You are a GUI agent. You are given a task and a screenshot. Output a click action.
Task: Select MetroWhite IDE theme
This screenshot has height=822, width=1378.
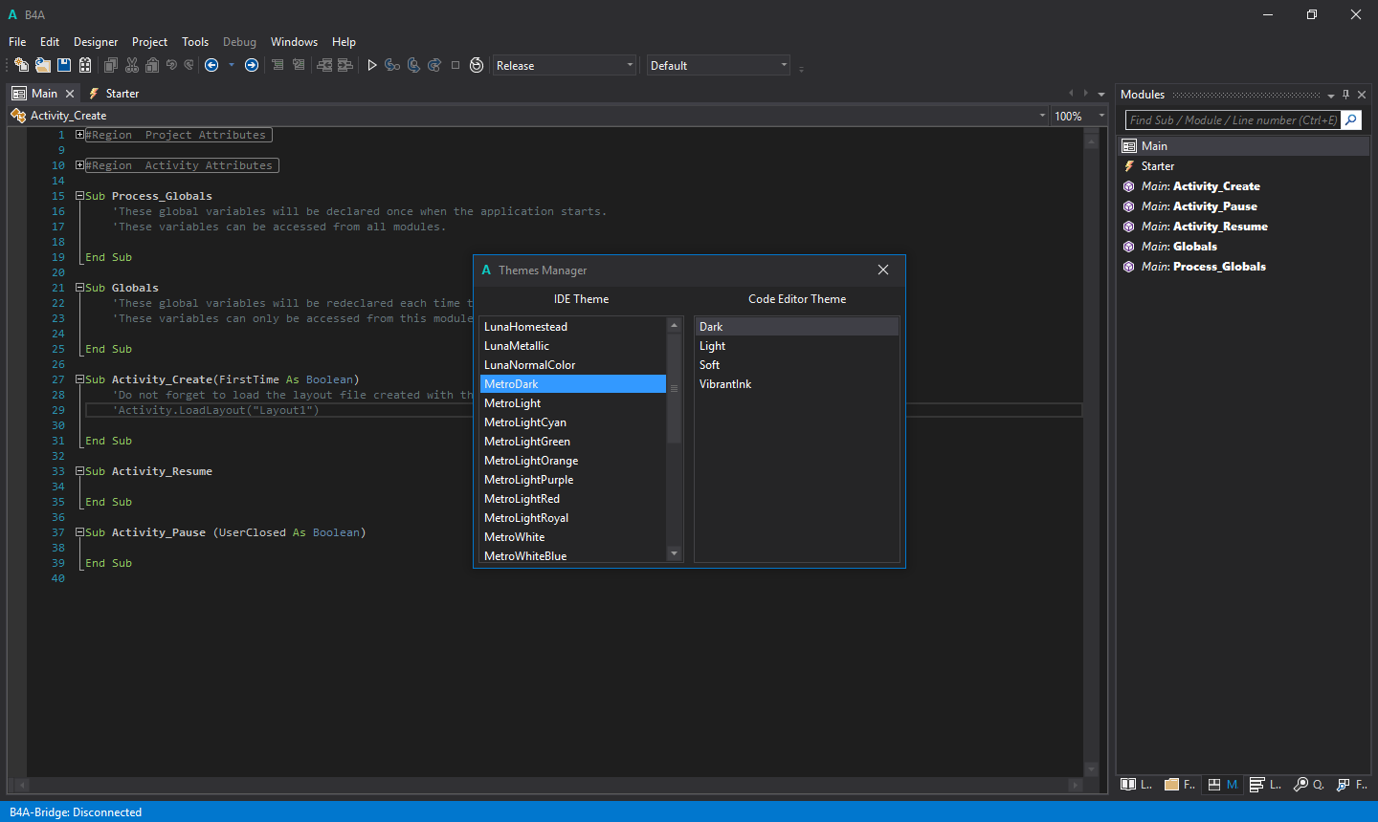click(572, 537)
